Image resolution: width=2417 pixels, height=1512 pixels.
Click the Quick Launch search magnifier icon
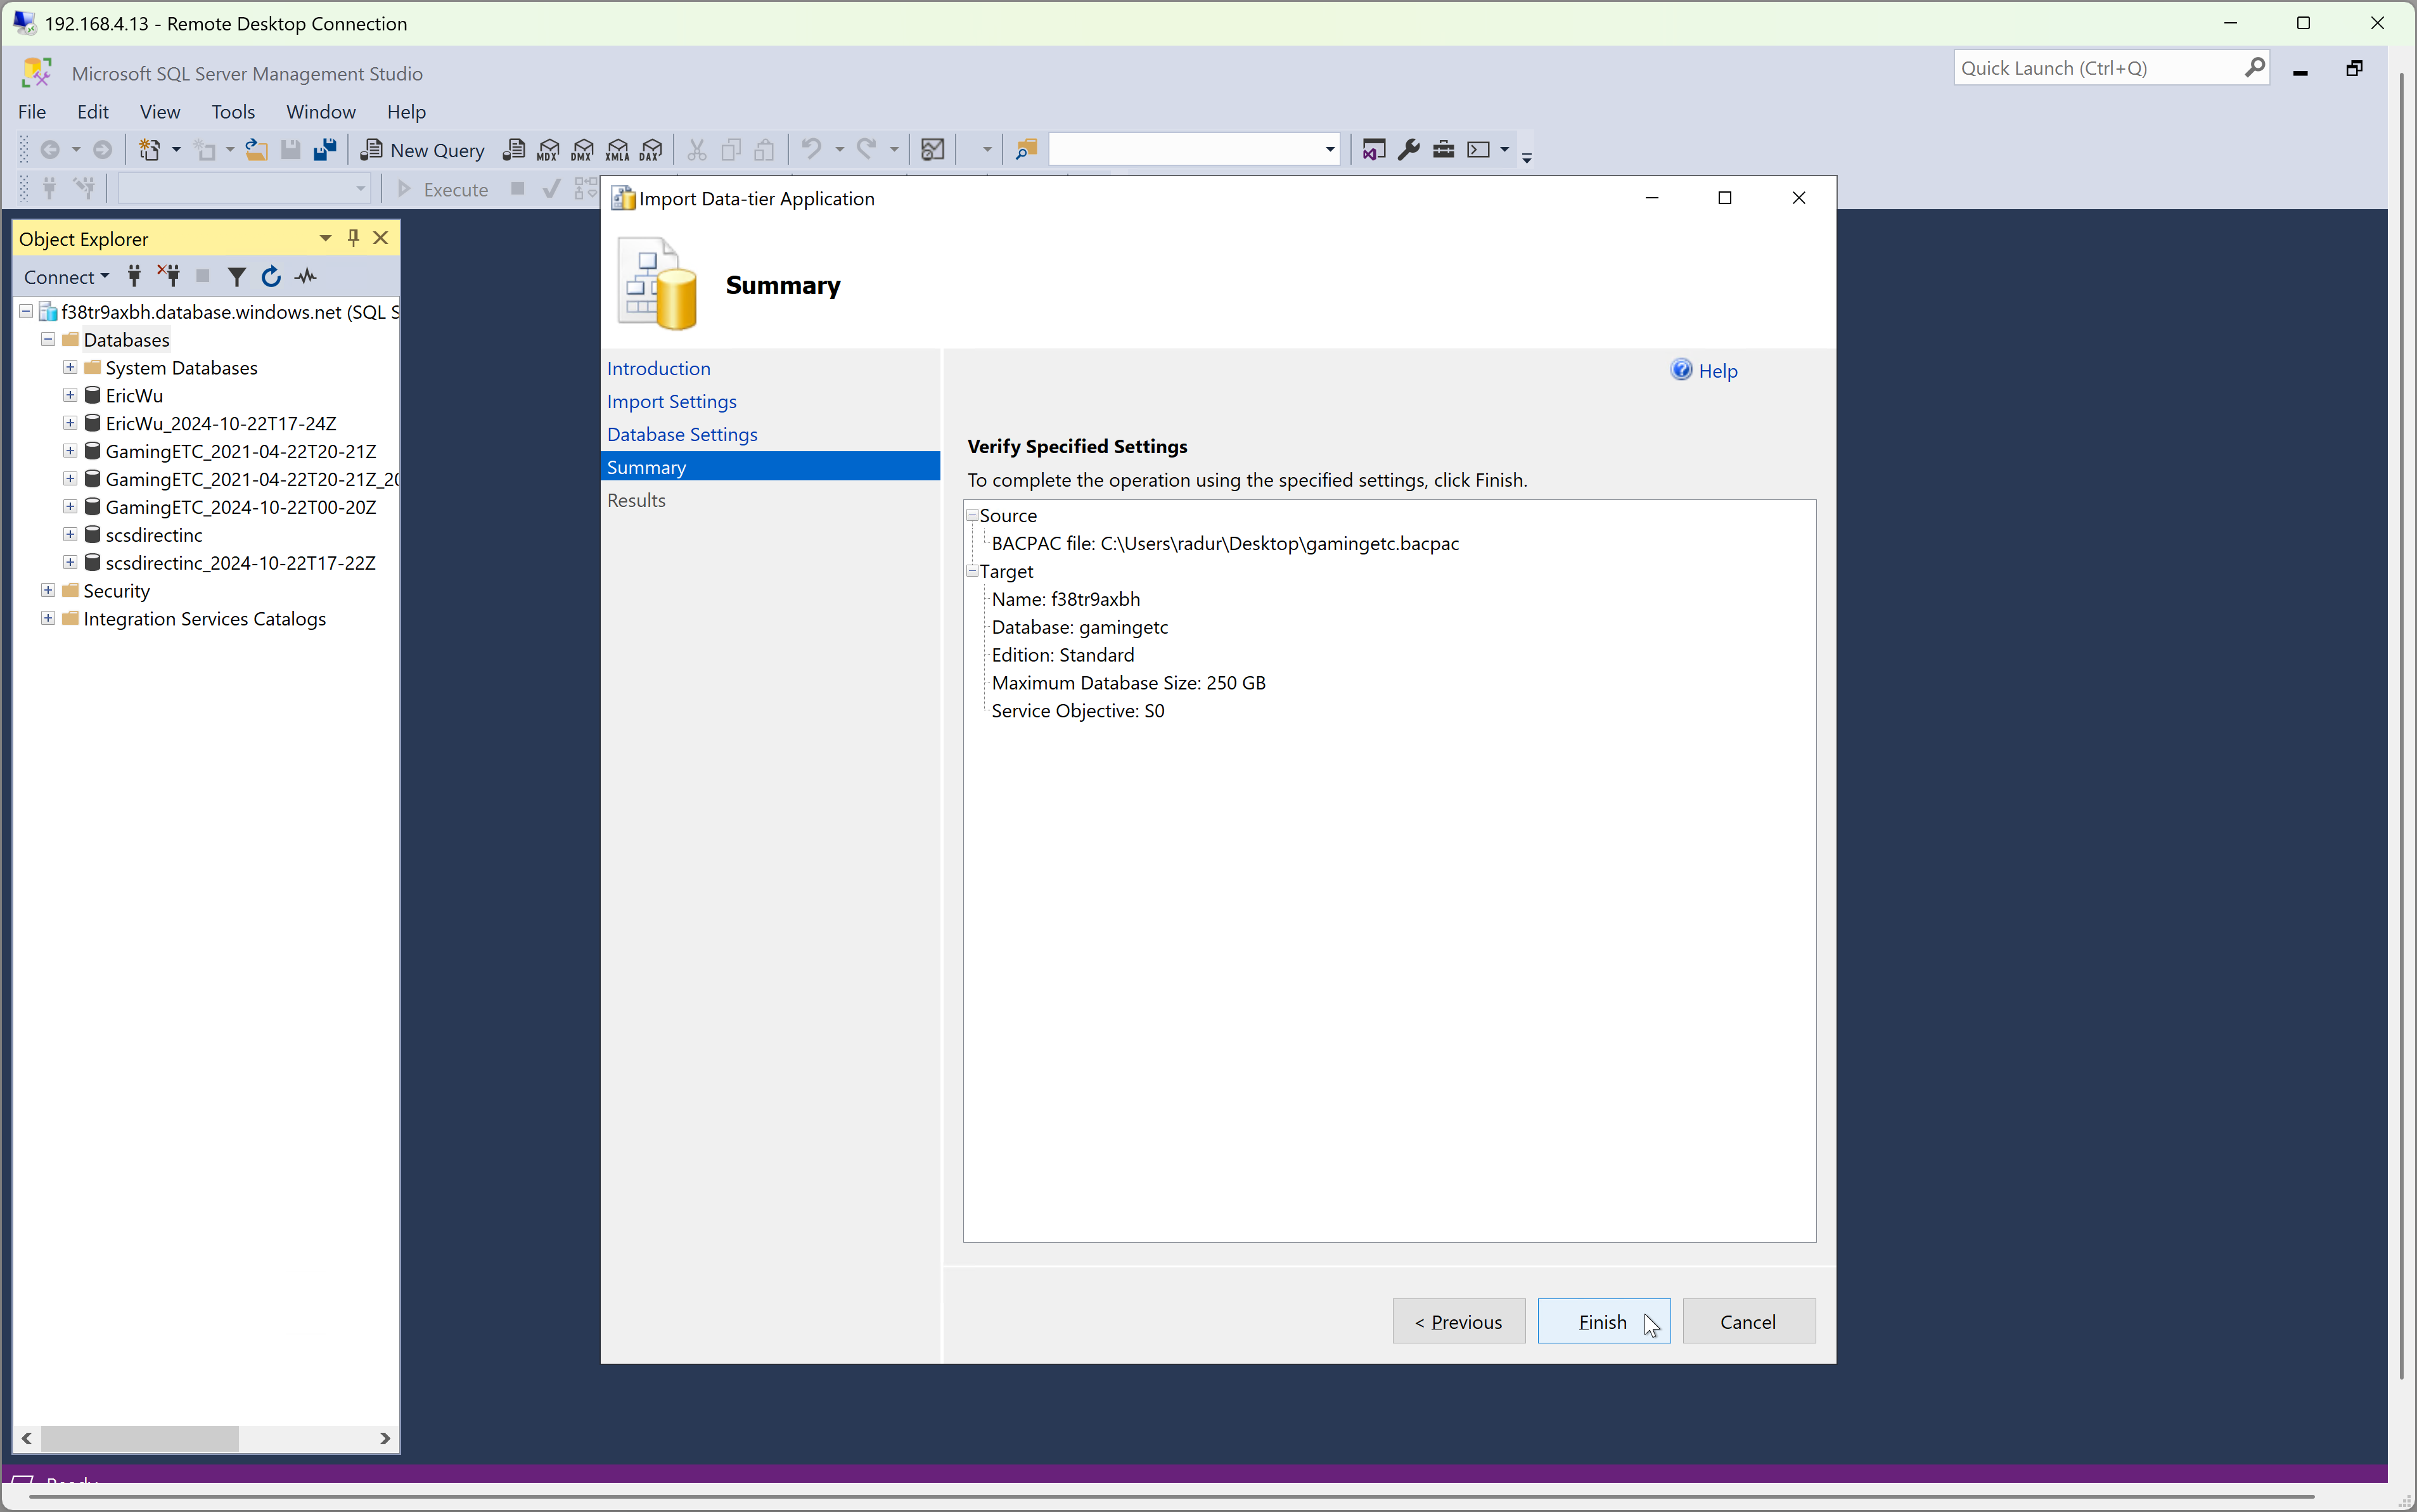click(2254, 68)
